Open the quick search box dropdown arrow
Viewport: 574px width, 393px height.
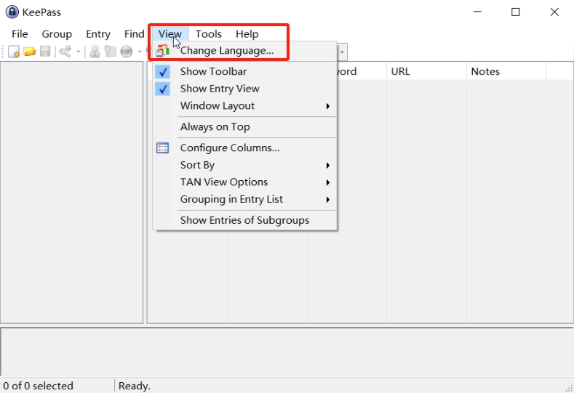(x=342, y=52)
